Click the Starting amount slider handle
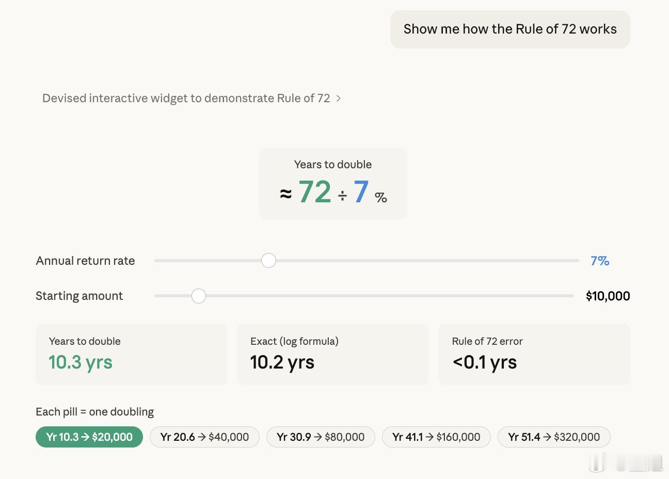Screen dimensions: 669x479 199,296
